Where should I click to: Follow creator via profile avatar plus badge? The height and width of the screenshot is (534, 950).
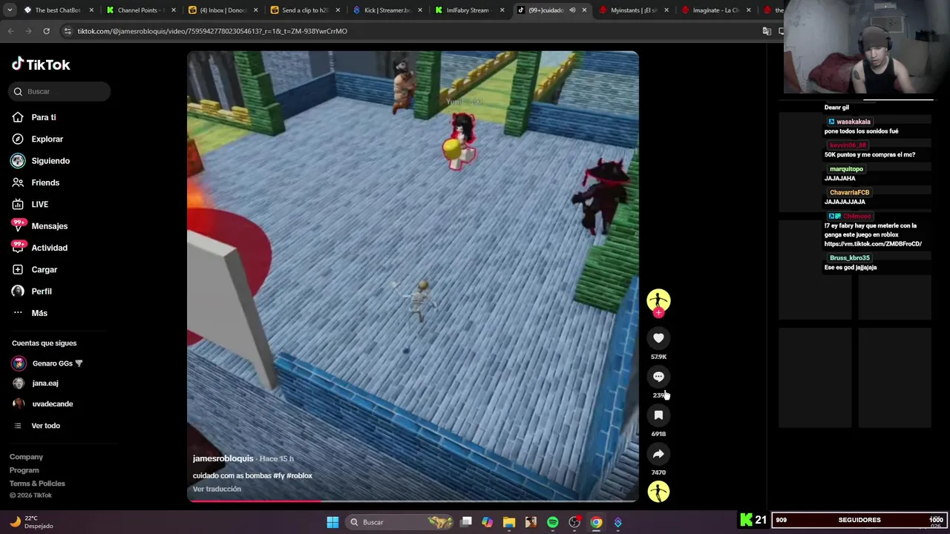tap(658, 313)
